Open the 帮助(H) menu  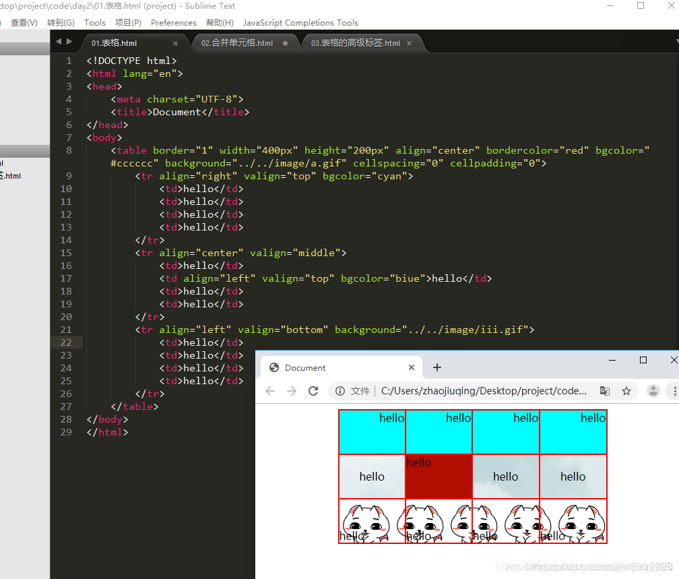220,22
